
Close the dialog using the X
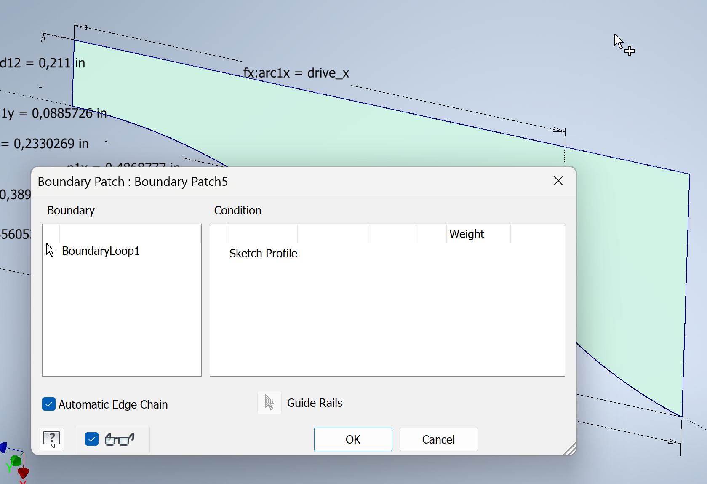click(x=558, y=181)
